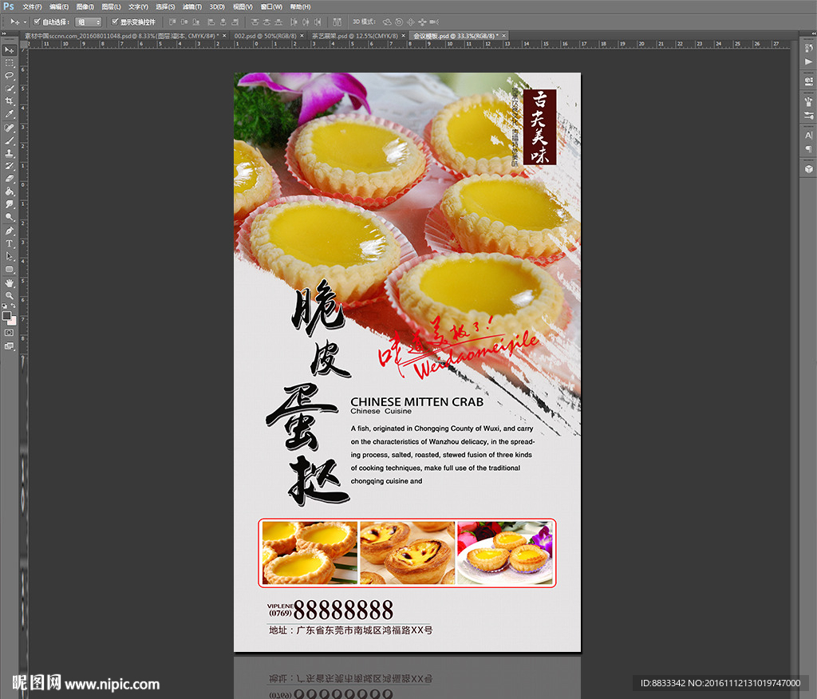The image size is (817, 699).
Task: Click the auto-align layers icon
Action: (x=337, y=22)
